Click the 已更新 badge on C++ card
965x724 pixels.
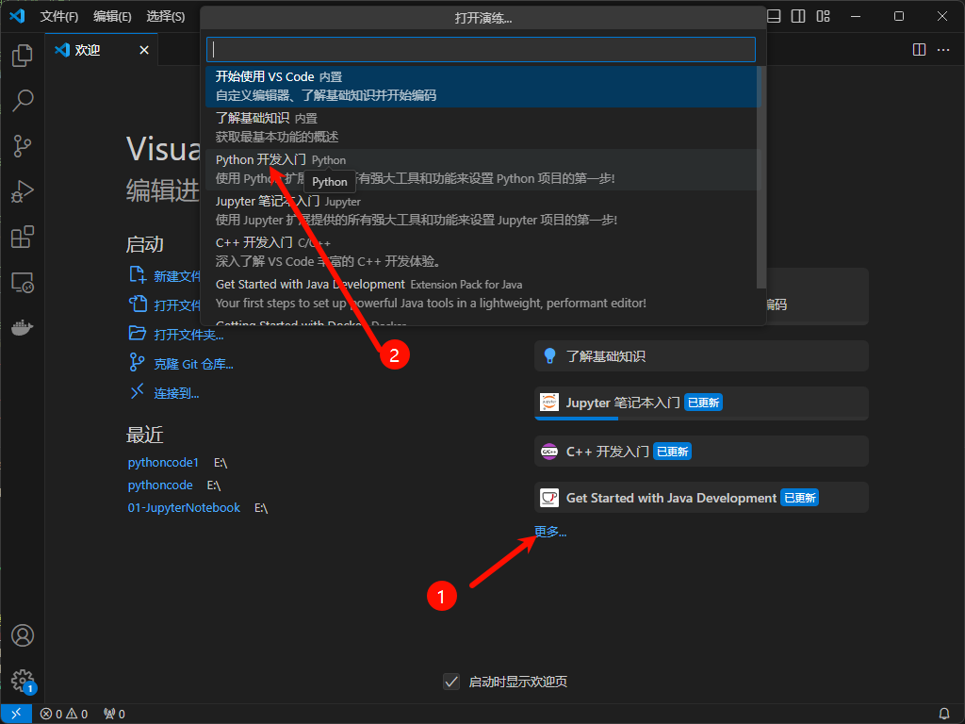[672, 452]
